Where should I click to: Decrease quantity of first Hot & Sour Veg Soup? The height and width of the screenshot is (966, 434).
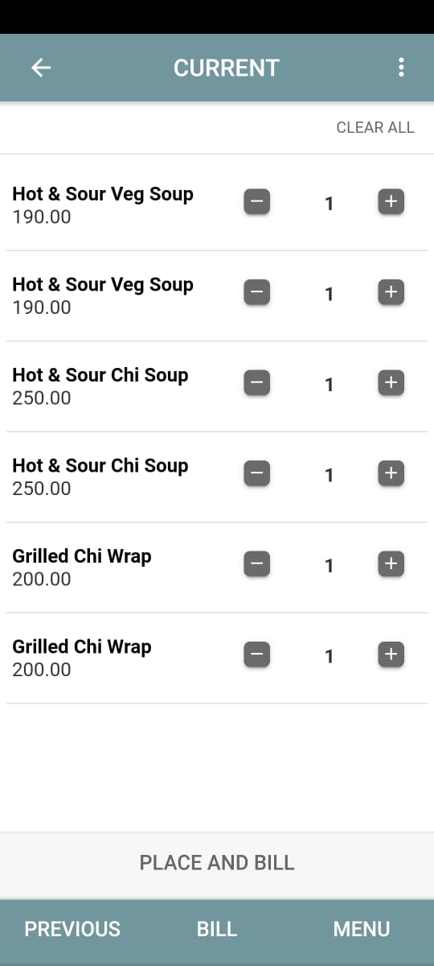pyautogui.click(x=257, y=201)
